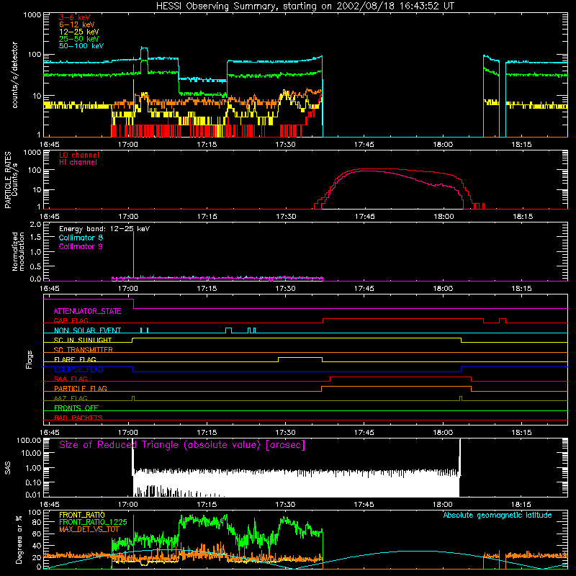576x576 pixels.
Task: Click the 'Energy band: 12-25 keV' text
Action: (104, 229)
